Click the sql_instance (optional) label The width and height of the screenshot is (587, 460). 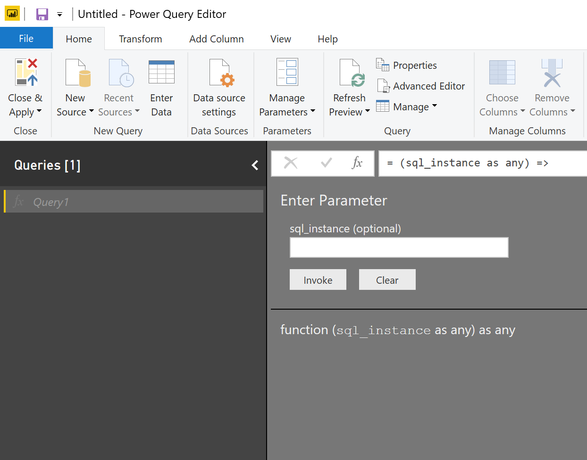345,229
